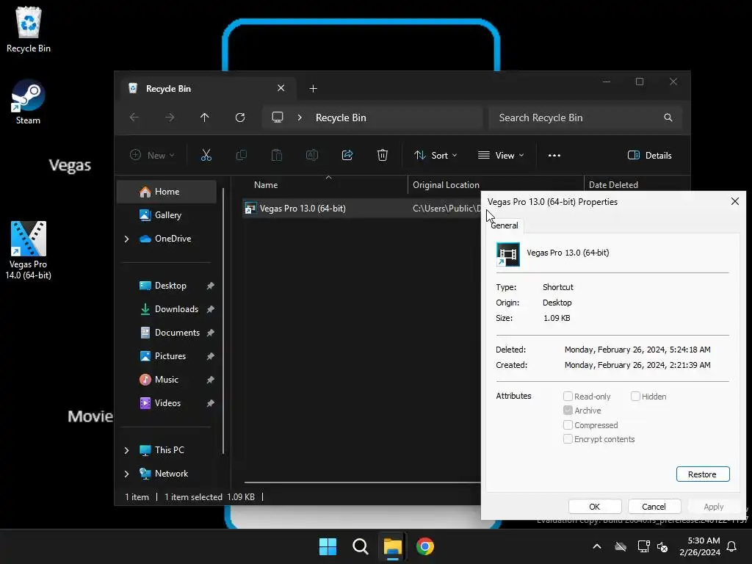The width and height of the screenshot is (752, 564).
Task: Click the Paste clipboard icon
Action: tap(277, 156)
